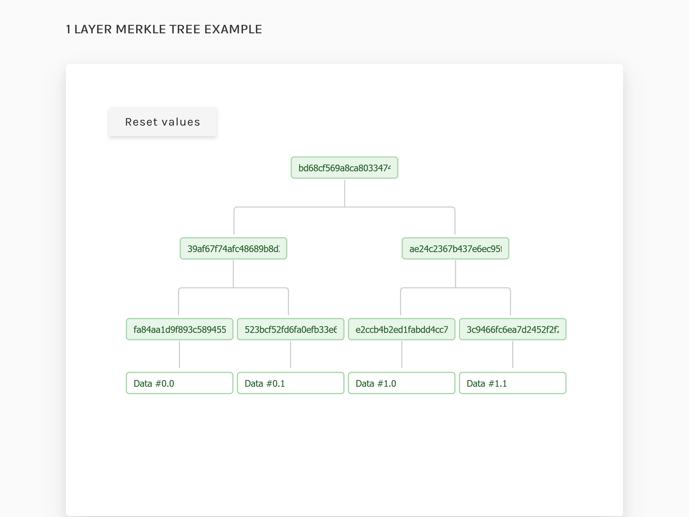Image resolution: width=689 pixels, height=517 pixels.
Task: Click the connector line below the root hash
Action: [x=344, y=193]
